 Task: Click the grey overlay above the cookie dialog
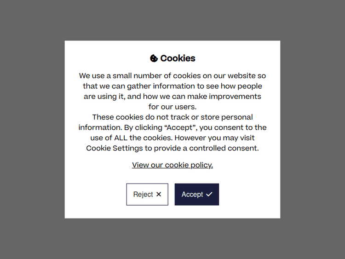pos(172,20)
